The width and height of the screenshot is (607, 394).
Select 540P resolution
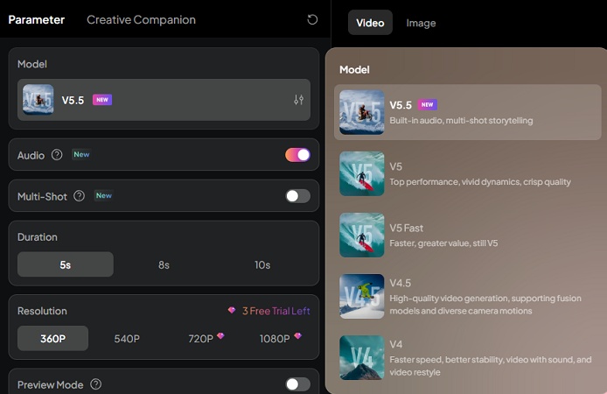pyautogui.click(x=127, y=339)
